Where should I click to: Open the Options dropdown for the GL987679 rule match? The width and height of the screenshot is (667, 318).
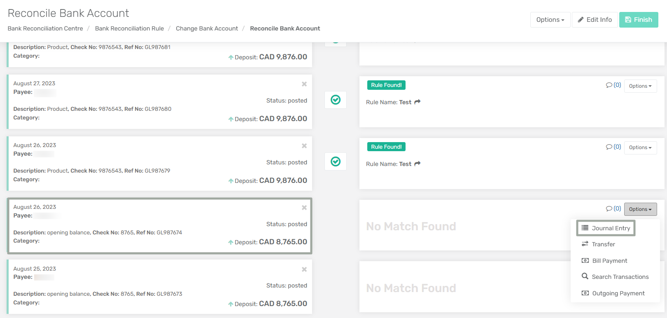(x=640, y=147)
